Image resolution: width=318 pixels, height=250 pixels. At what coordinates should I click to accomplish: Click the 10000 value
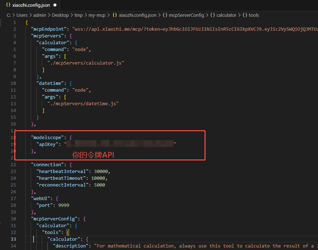click(x=98, y=178)
